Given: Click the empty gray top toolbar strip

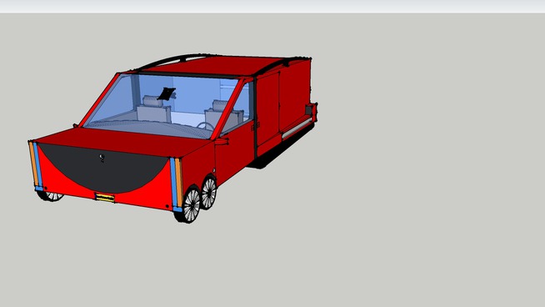Looking at the screenshot, I should pyautogui.click(x=272, y=7).
